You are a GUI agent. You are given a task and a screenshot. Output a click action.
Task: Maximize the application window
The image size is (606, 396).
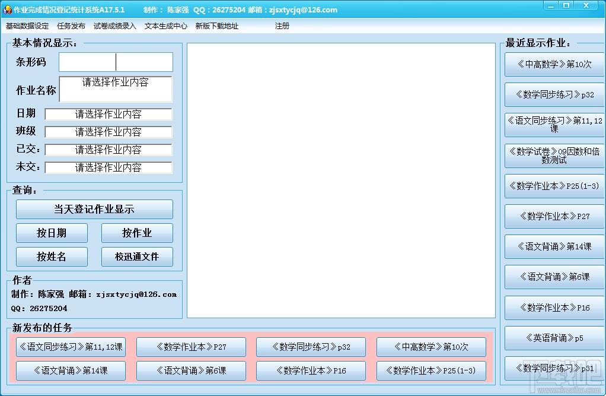[x=566, y=5]
